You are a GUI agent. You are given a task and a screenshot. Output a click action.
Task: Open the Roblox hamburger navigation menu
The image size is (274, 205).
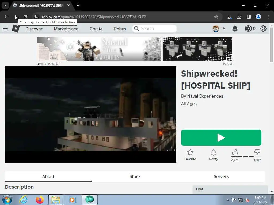(5, 29)
